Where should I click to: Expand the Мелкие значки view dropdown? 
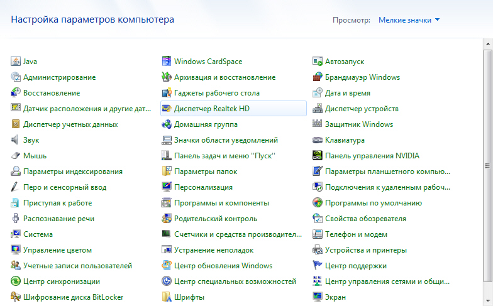pyautogui.click(x=405, y=20)
